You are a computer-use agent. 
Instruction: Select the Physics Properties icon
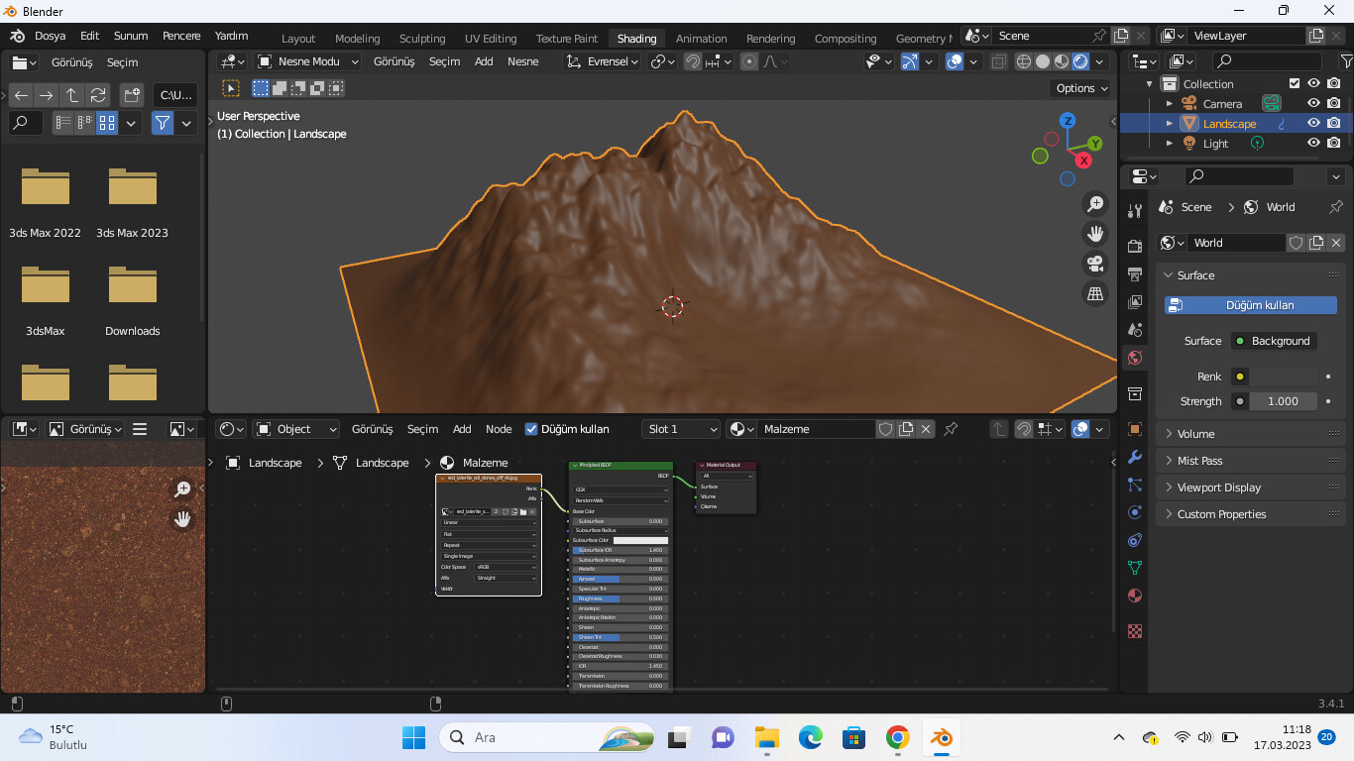click(x=1135, y=511)
